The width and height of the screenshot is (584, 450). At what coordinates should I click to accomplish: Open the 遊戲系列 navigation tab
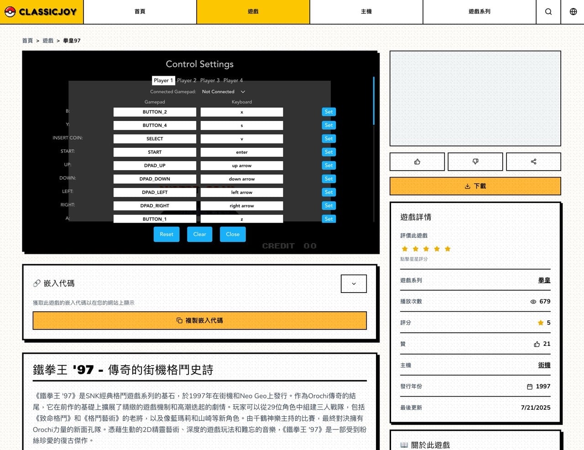[x=480, y=12]
